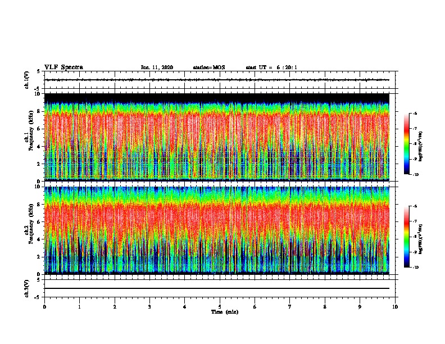Click the "Time (min)" axis label
The height and width of the screenshot is (344, 445).
tap(225, 312)
